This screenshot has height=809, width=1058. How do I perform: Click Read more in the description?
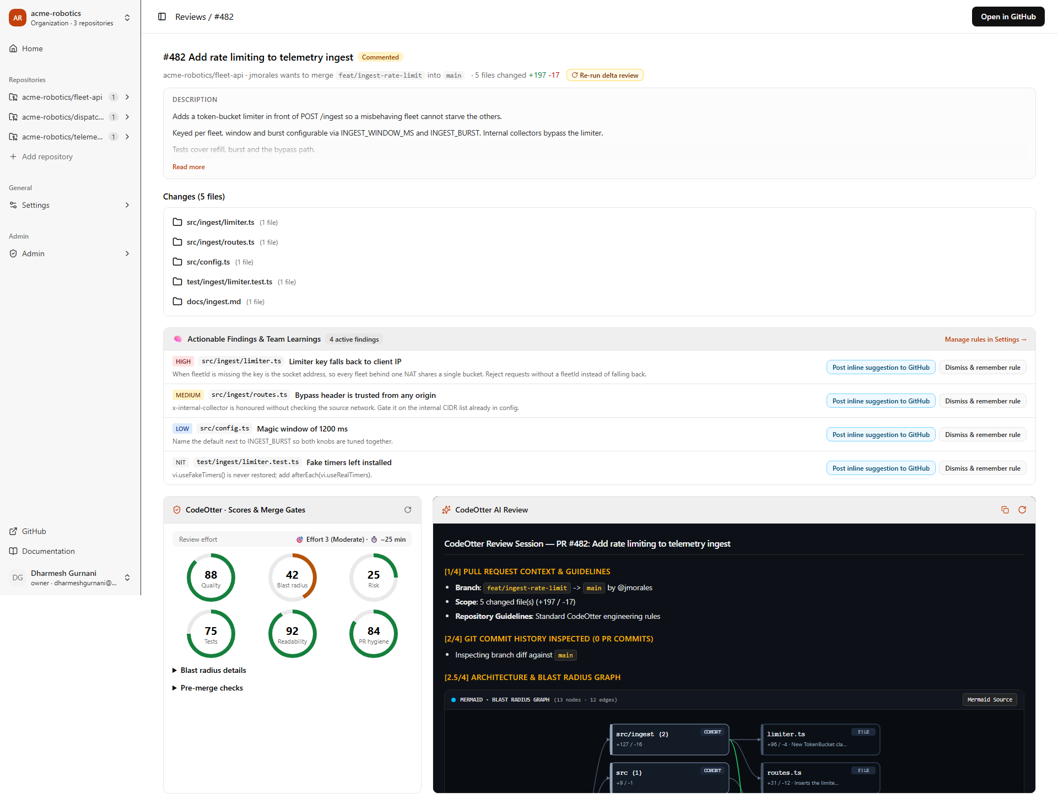point(188,167)
